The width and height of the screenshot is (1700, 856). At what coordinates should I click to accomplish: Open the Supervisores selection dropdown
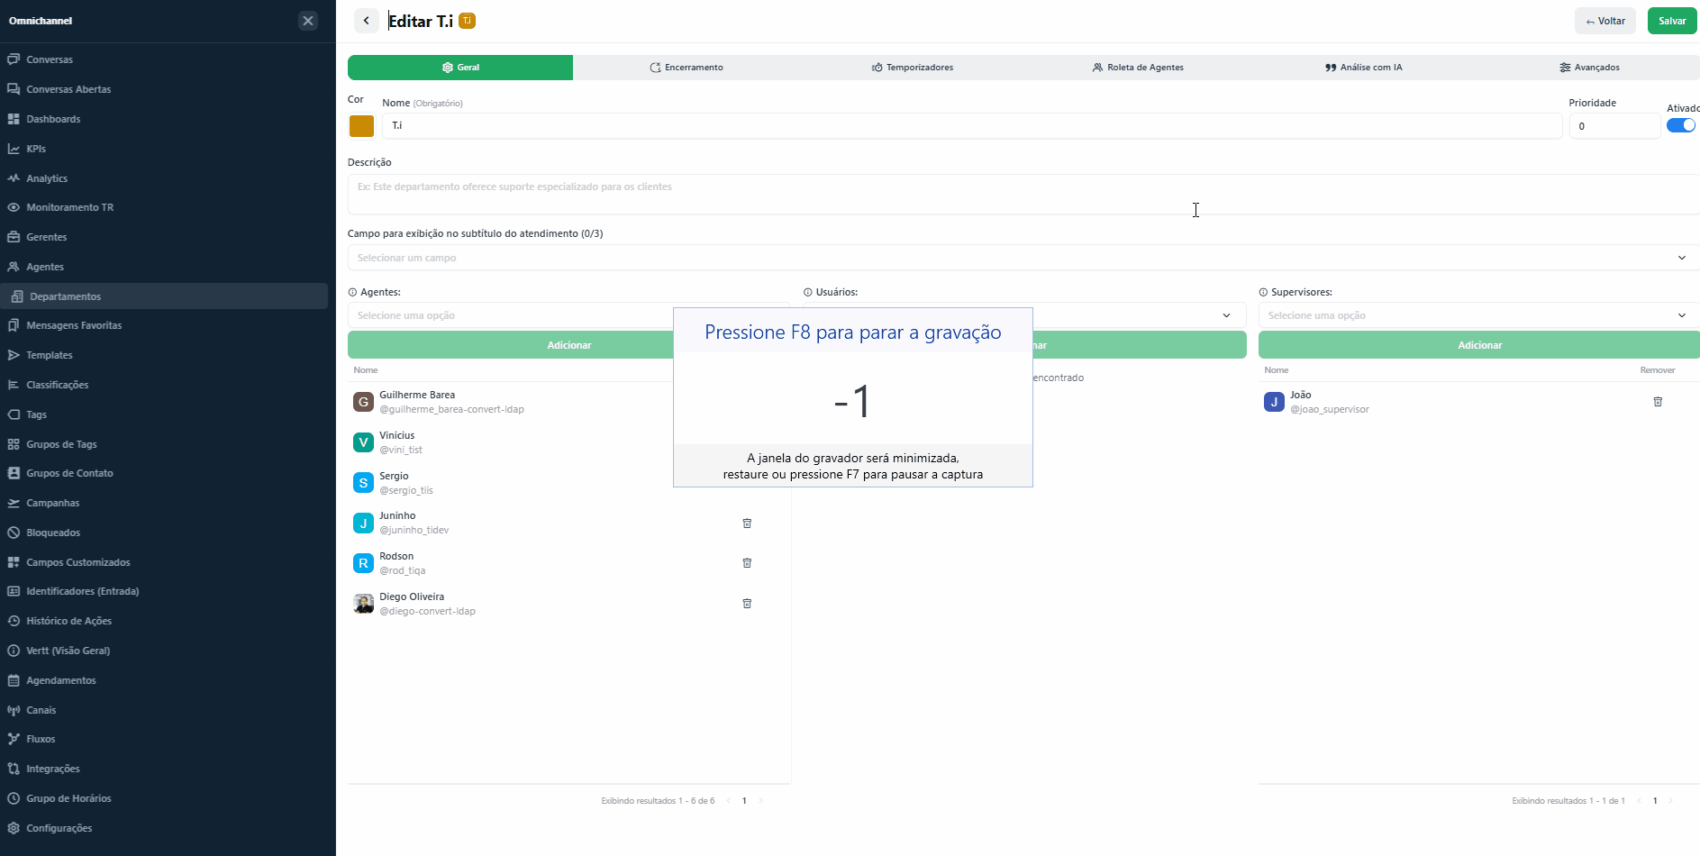[x=1479, y=315]
